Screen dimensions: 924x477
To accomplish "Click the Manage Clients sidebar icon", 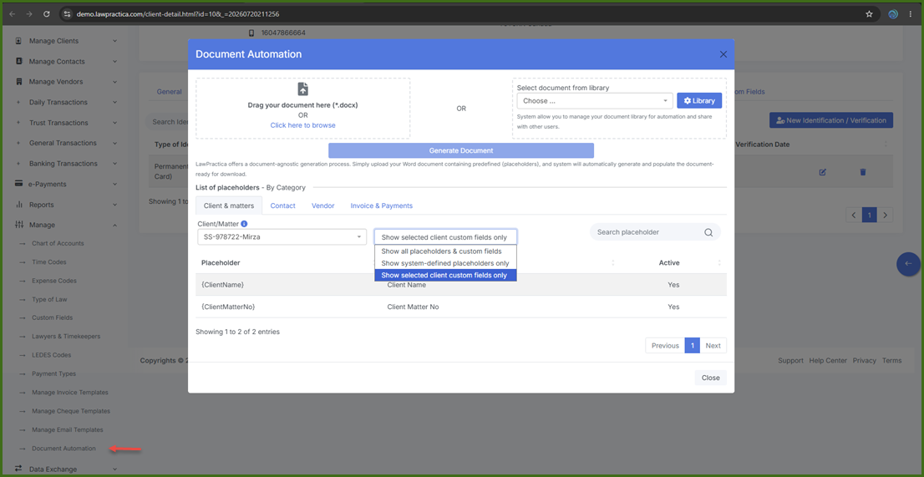I will point(19,41).
